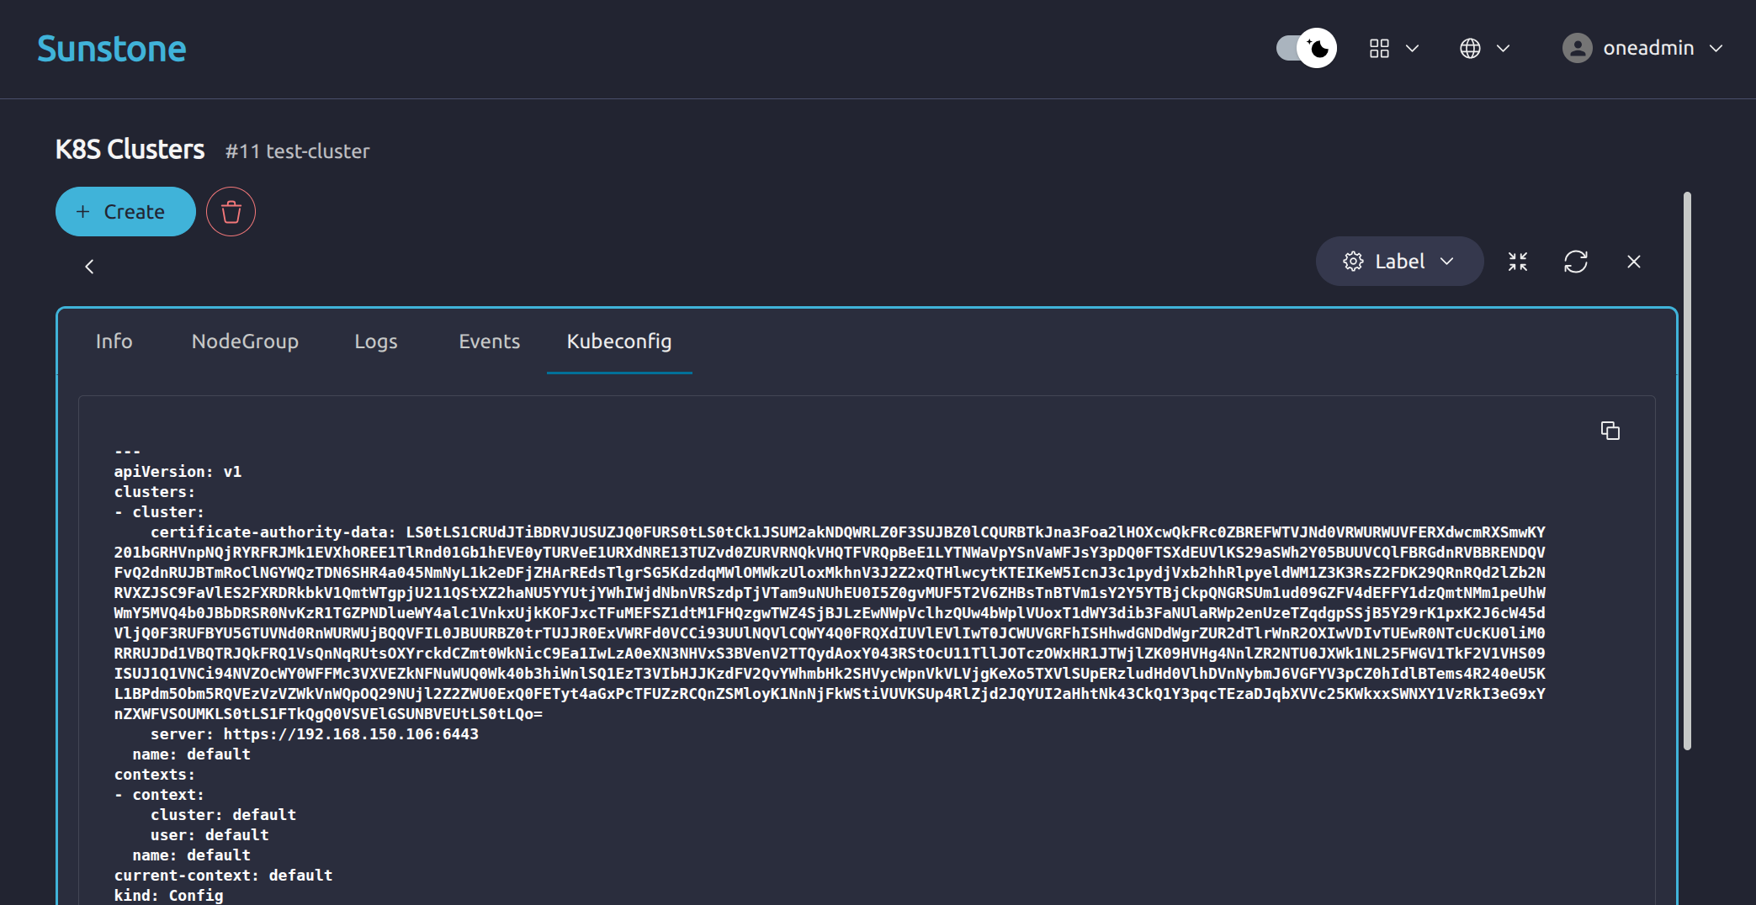
Task: Open the Events tab
Action: [489, 341]
